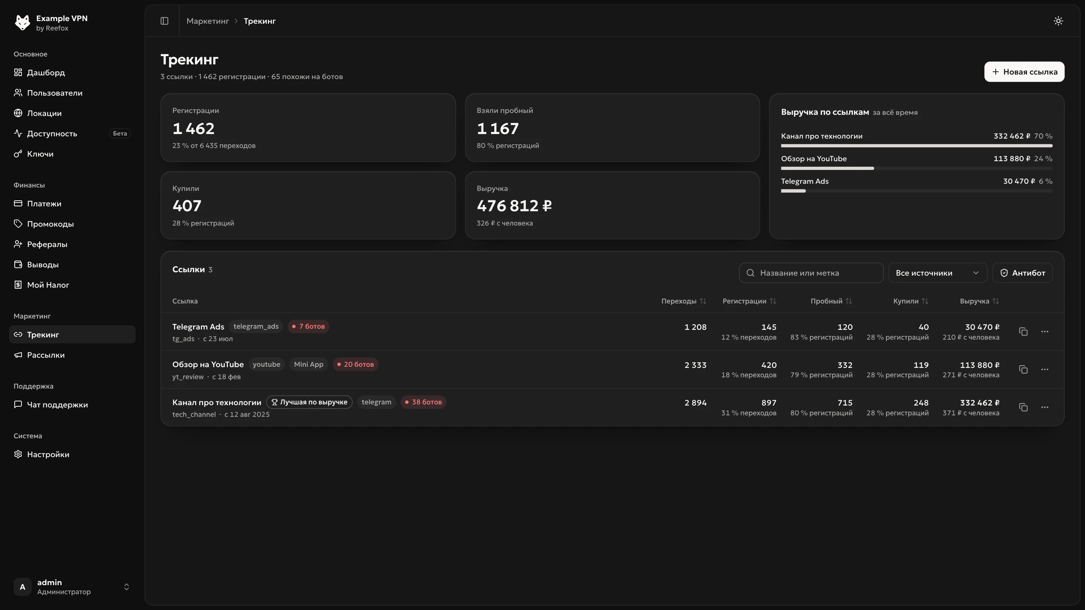Expand the admin account switcher
The height and width of the screenshot is (610, 1085).
click(x=72, y=587)
